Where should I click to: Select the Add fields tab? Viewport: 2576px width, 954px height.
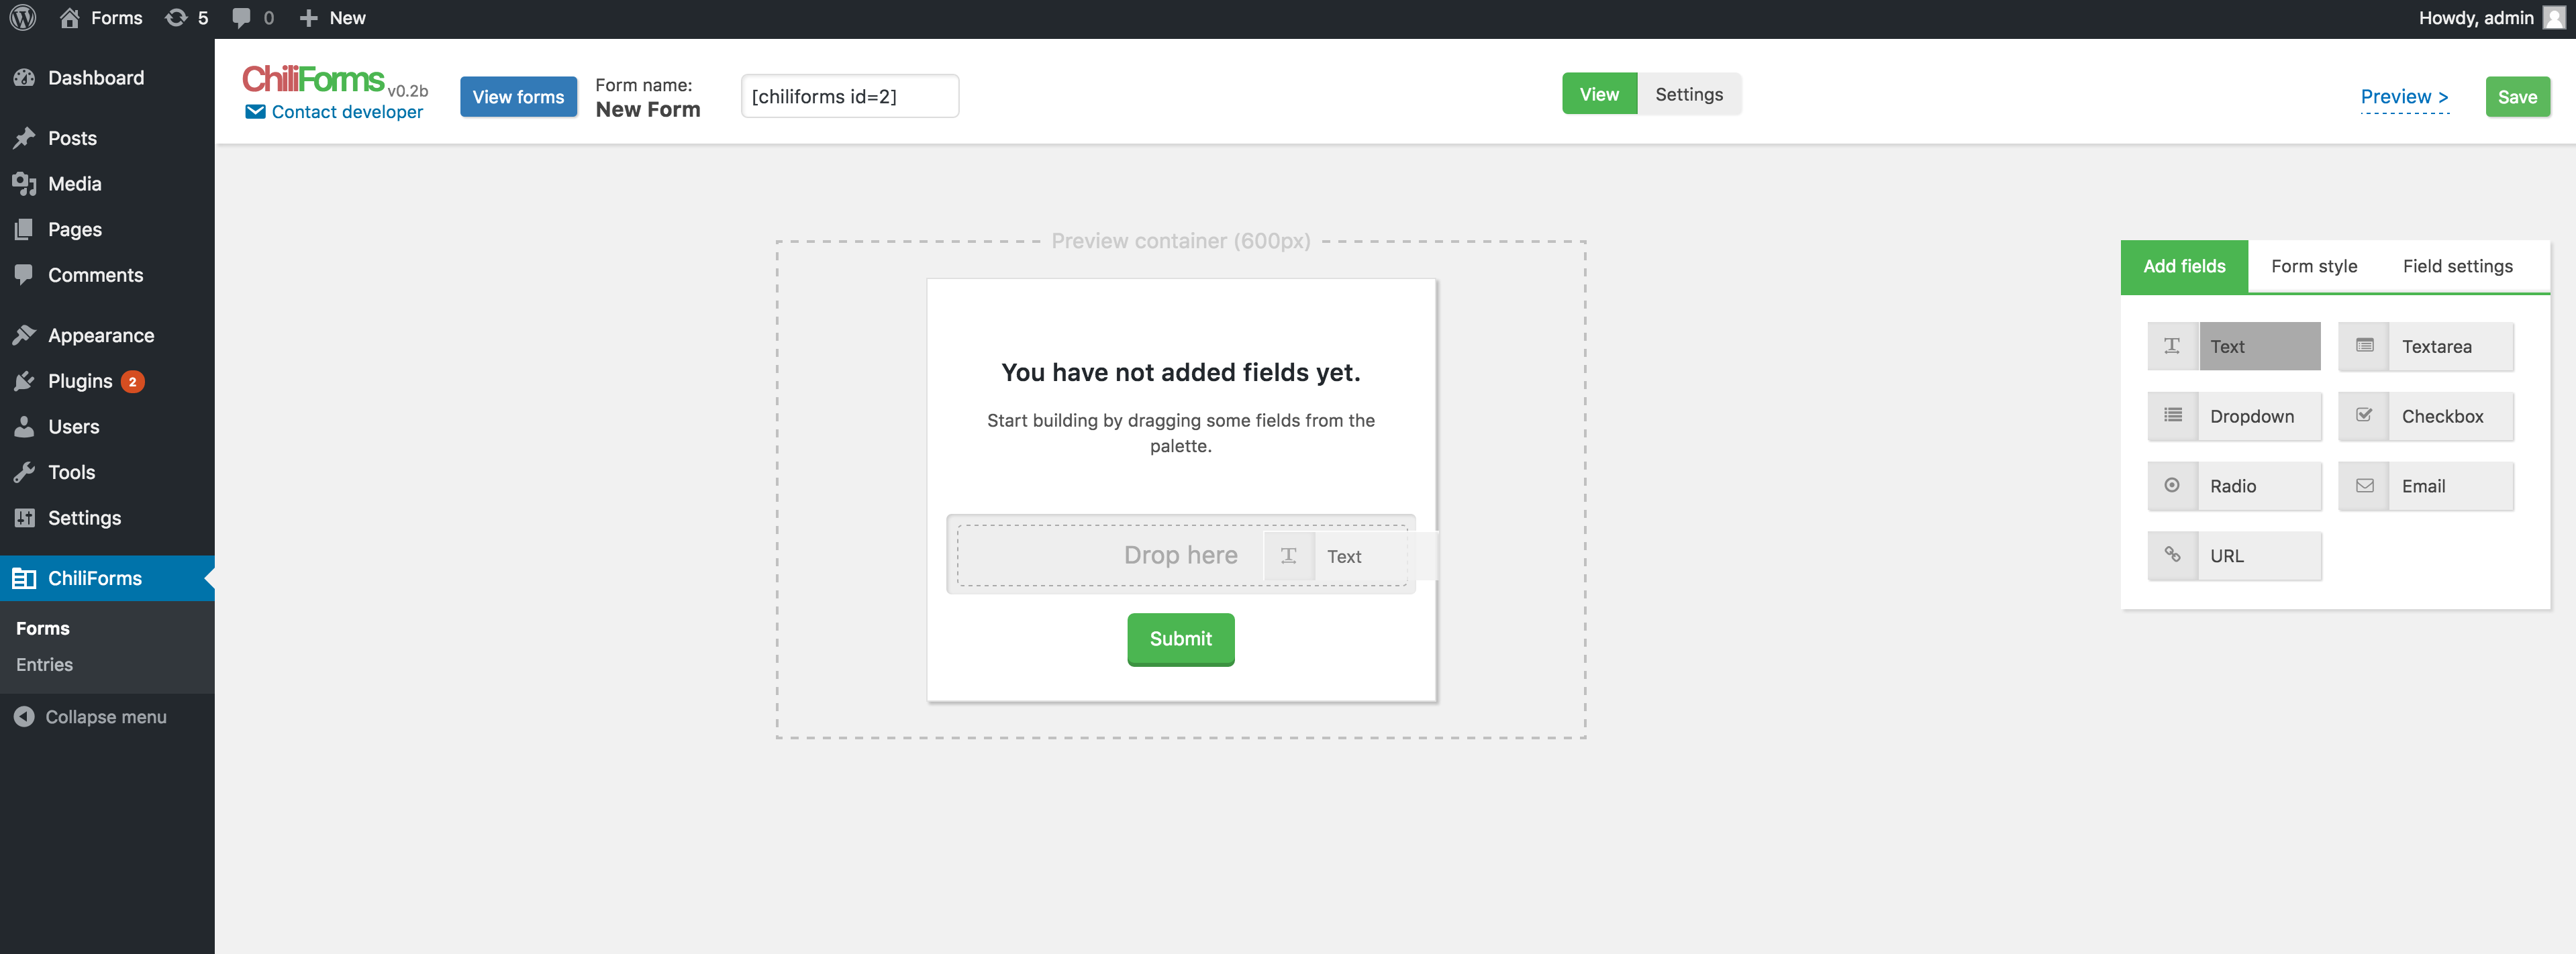(2184, 266)
